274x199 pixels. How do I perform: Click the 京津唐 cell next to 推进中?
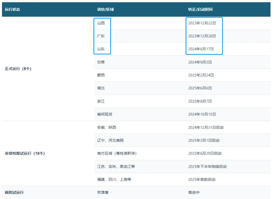pyautogui.click(x=103, y=192)
